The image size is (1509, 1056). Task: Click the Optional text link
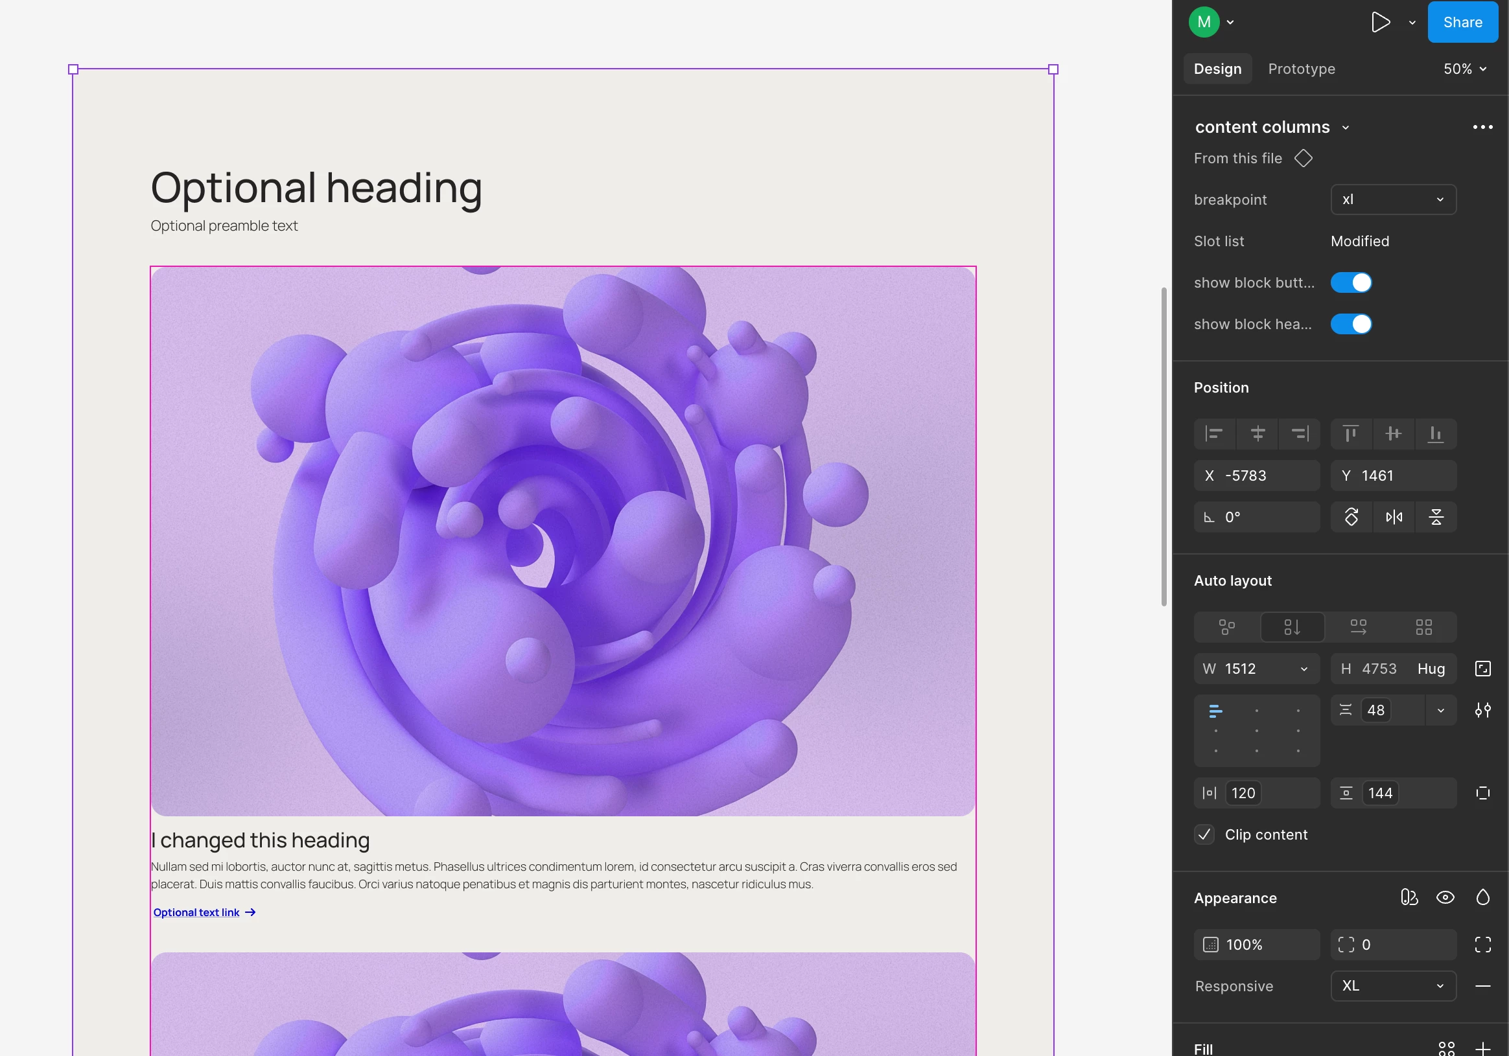click(196, 912)
